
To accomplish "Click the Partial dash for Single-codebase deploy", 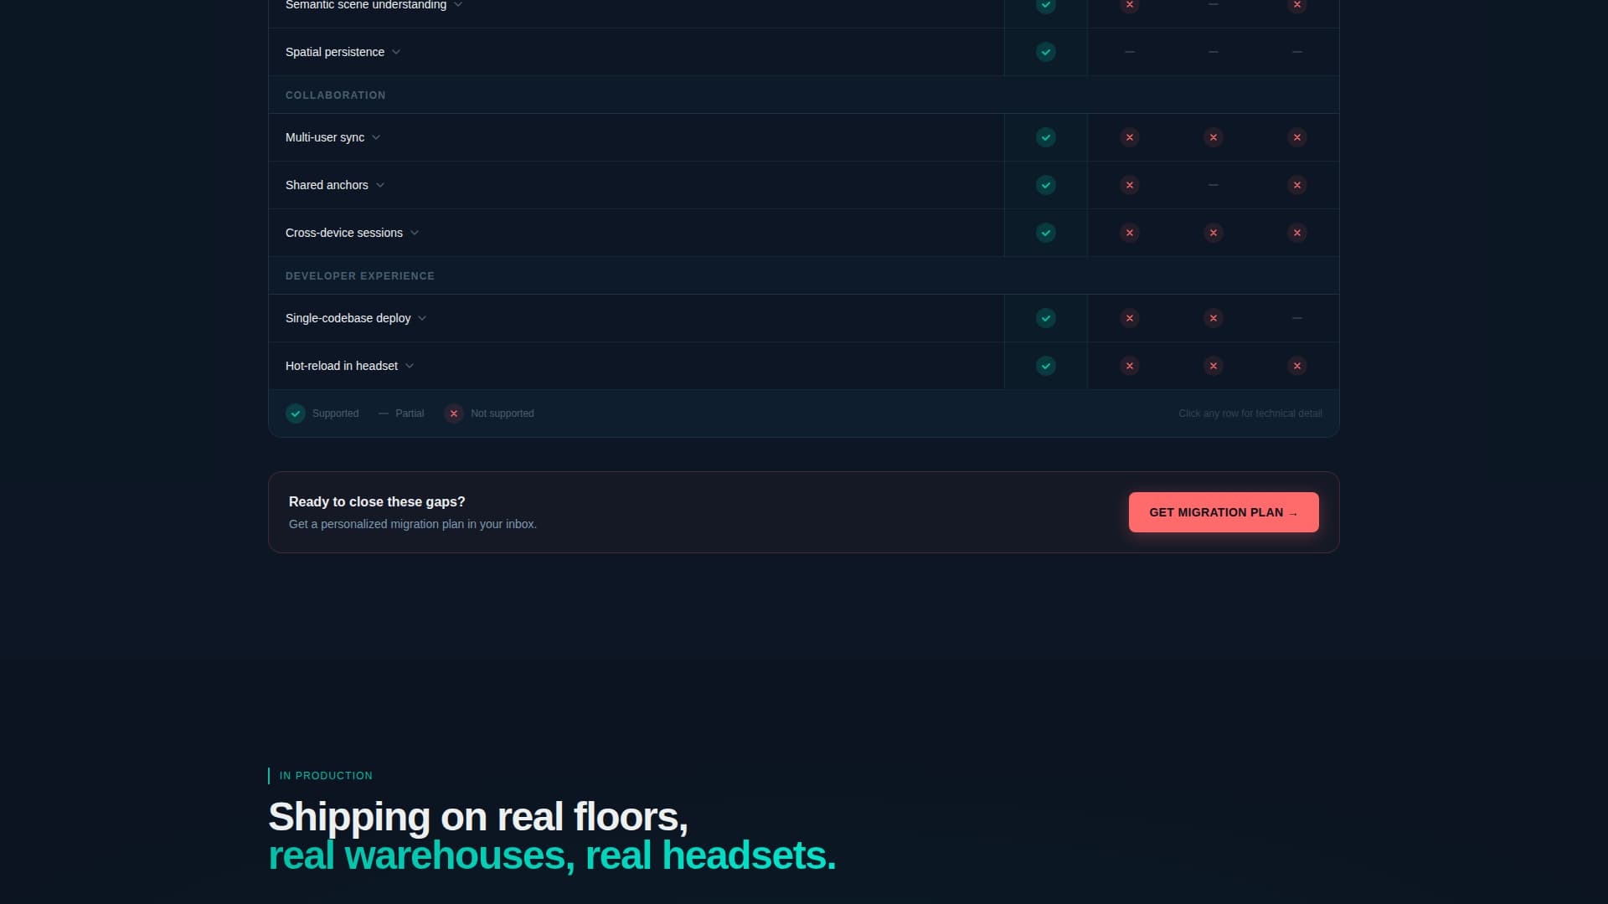I will coord(1296,318).
